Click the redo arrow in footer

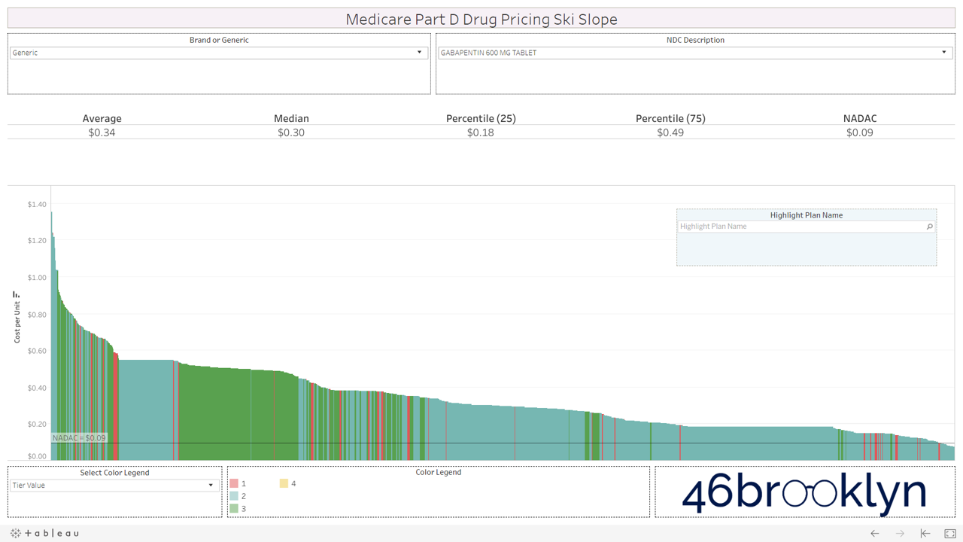click(900, 533)
